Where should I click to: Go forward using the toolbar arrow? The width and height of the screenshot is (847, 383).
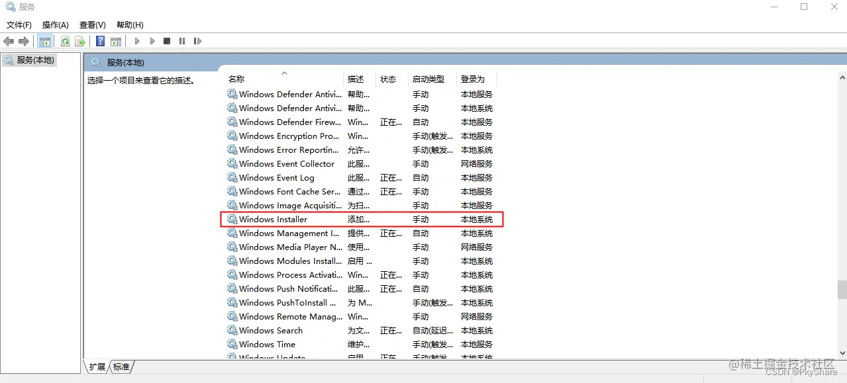click(x=24, y=41)
